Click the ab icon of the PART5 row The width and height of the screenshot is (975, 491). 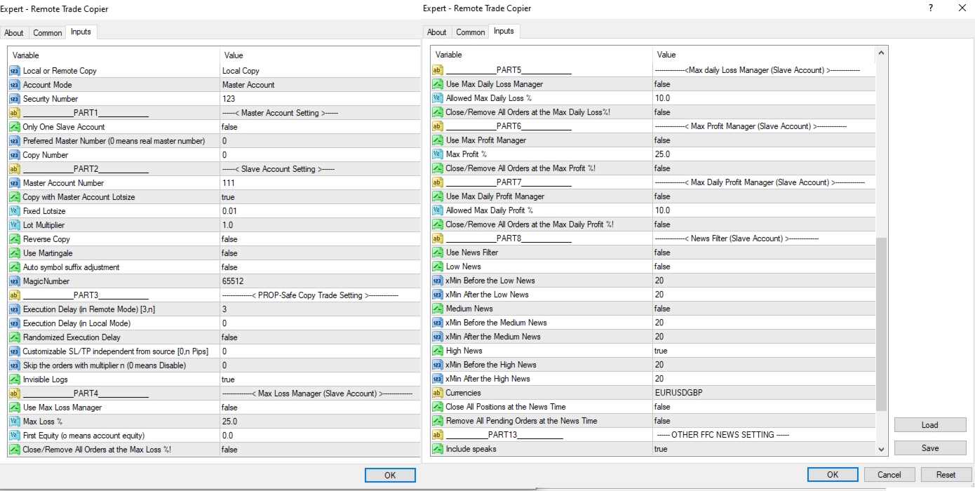coord(438,70)
